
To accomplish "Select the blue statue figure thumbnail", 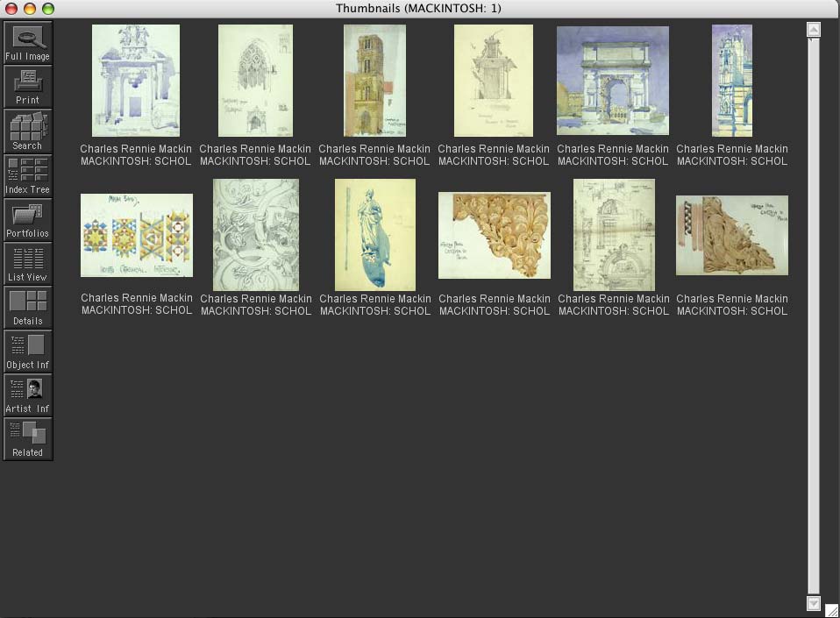I will pos(375,235).
